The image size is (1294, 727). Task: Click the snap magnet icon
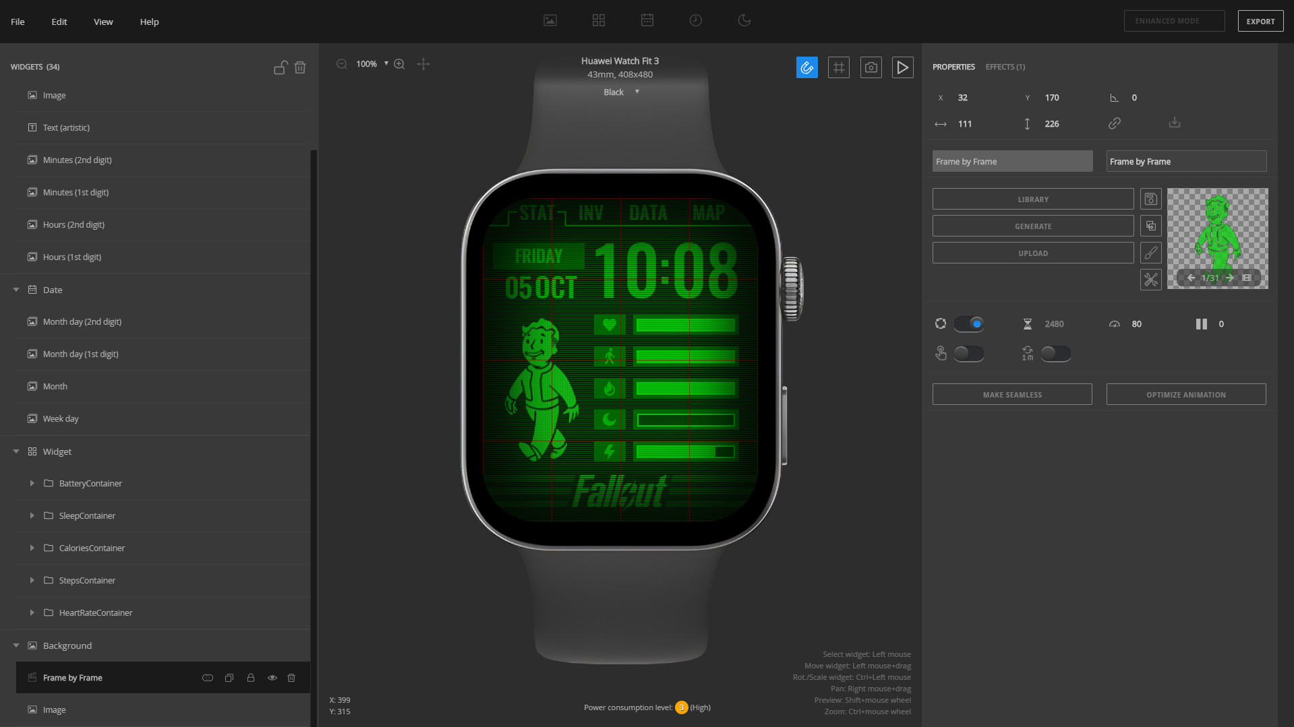point(806,67)
